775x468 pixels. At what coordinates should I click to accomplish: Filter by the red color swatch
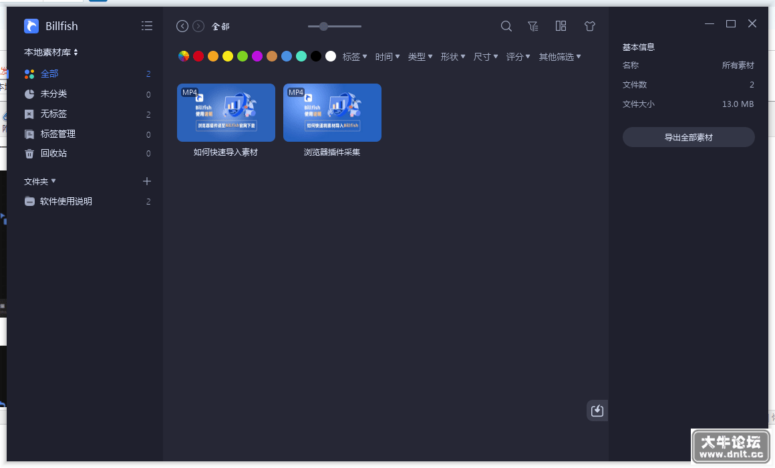click(198, 56)
